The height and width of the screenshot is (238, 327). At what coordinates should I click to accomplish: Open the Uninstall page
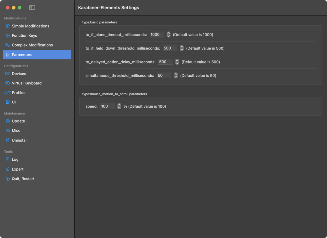pyautogui.click(x=37, y=140)
